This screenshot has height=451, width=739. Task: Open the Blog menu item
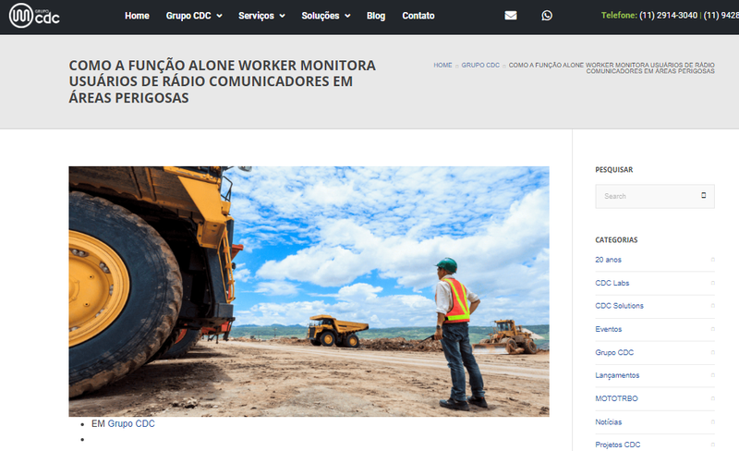coord(375,16)
